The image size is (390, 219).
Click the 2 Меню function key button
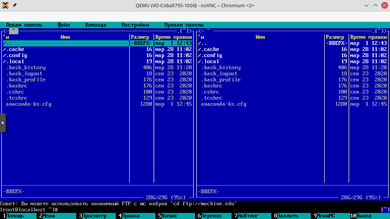tap(58, 216)
